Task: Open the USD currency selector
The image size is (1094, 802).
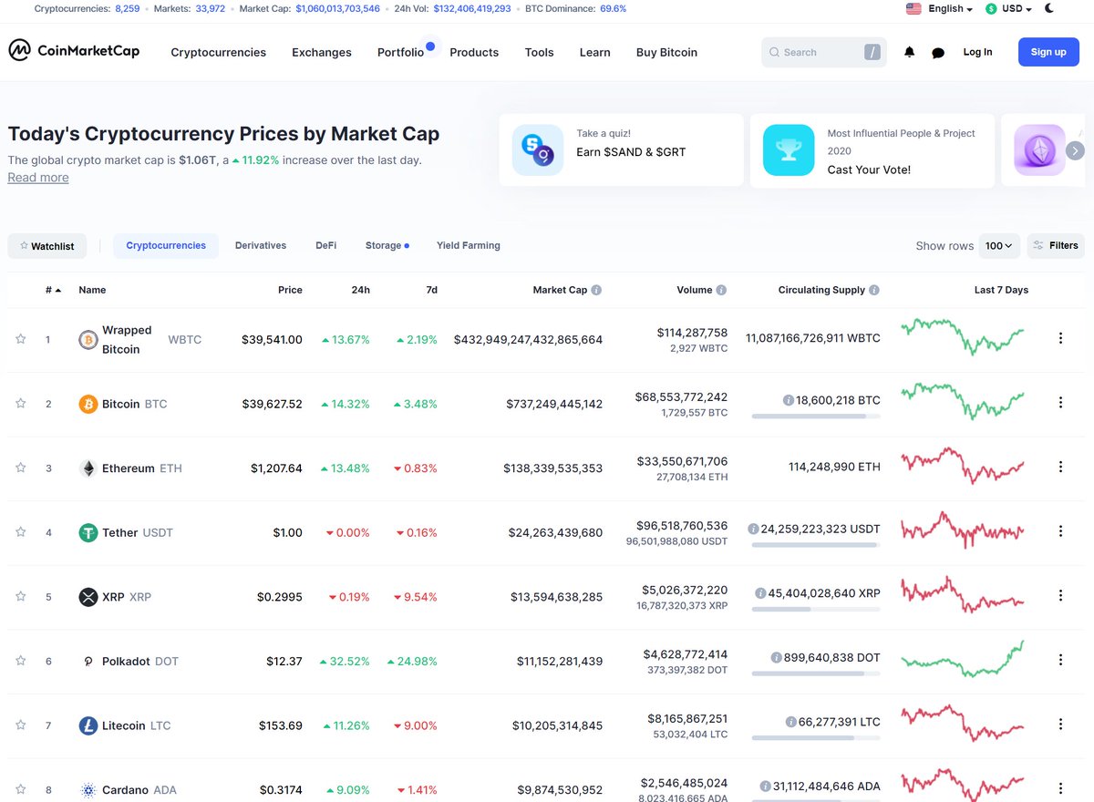Action: [1008, 8]
